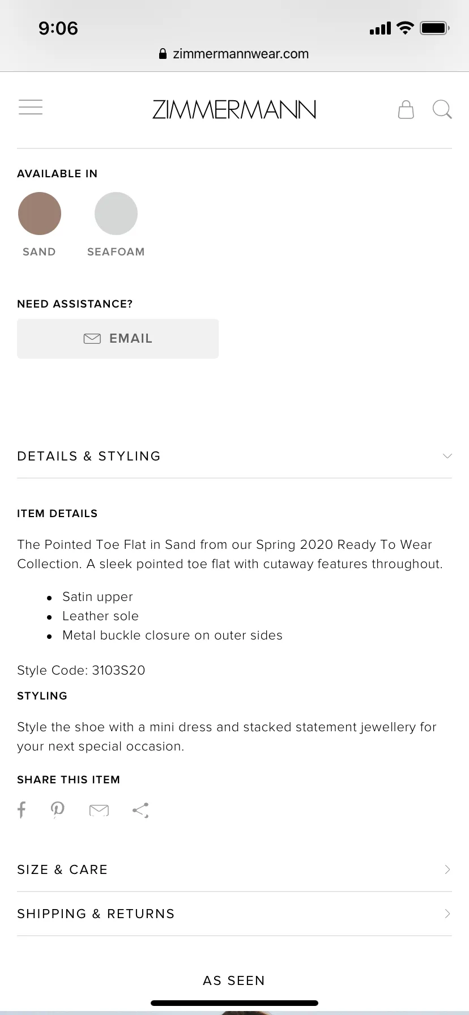Share this item via email icon
469x1015 pixels.
click(99, 811)
